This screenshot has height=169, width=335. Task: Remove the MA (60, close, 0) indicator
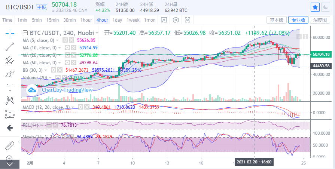coord(73,63)
